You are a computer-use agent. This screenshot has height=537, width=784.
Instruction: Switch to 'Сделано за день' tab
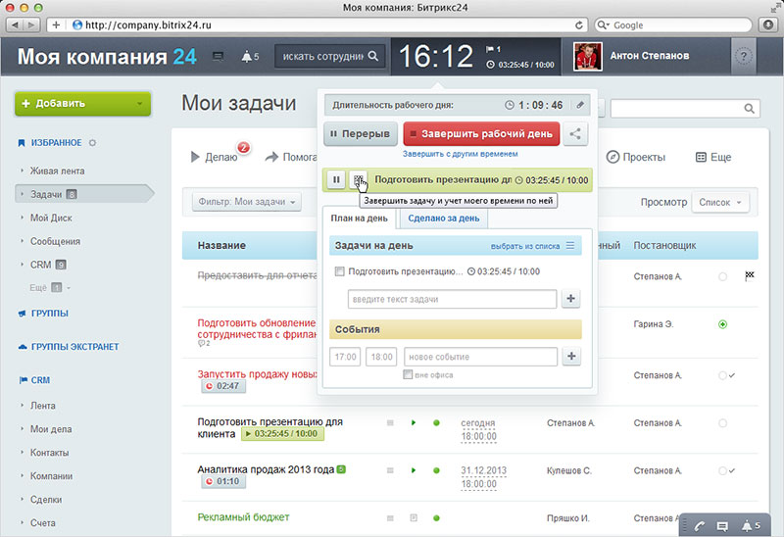(x=444, y=219)
